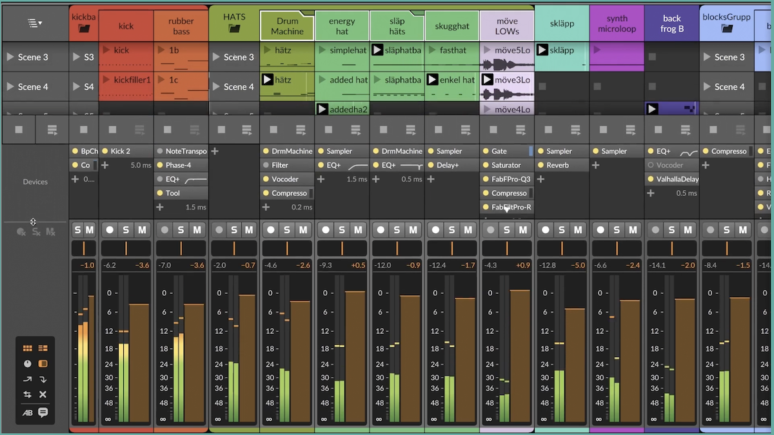Image resolution: width=774 pixels, height=435 pixels.
Task: Open the Reverb device on skläpp
Action: click(x=562, y=165)
